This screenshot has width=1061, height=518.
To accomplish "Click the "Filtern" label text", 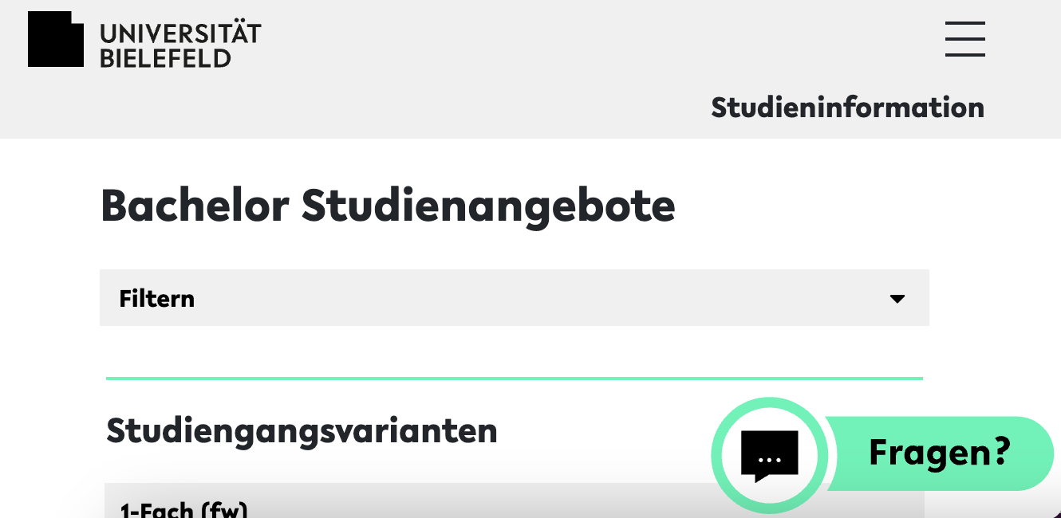I will point(157,299).
